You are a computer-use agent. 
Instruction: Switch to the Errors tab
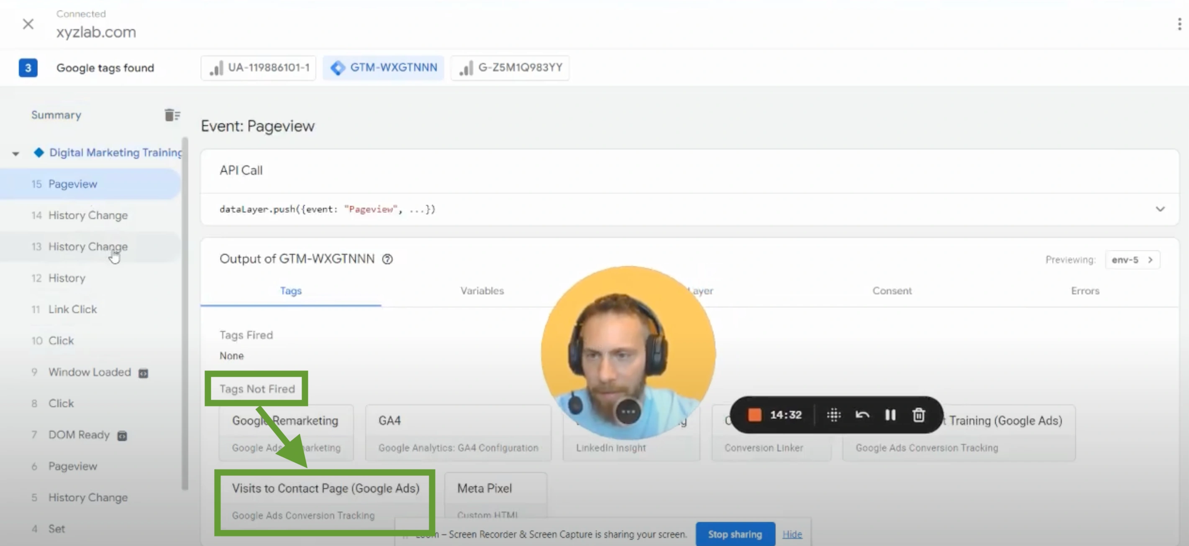(1085, 291)
